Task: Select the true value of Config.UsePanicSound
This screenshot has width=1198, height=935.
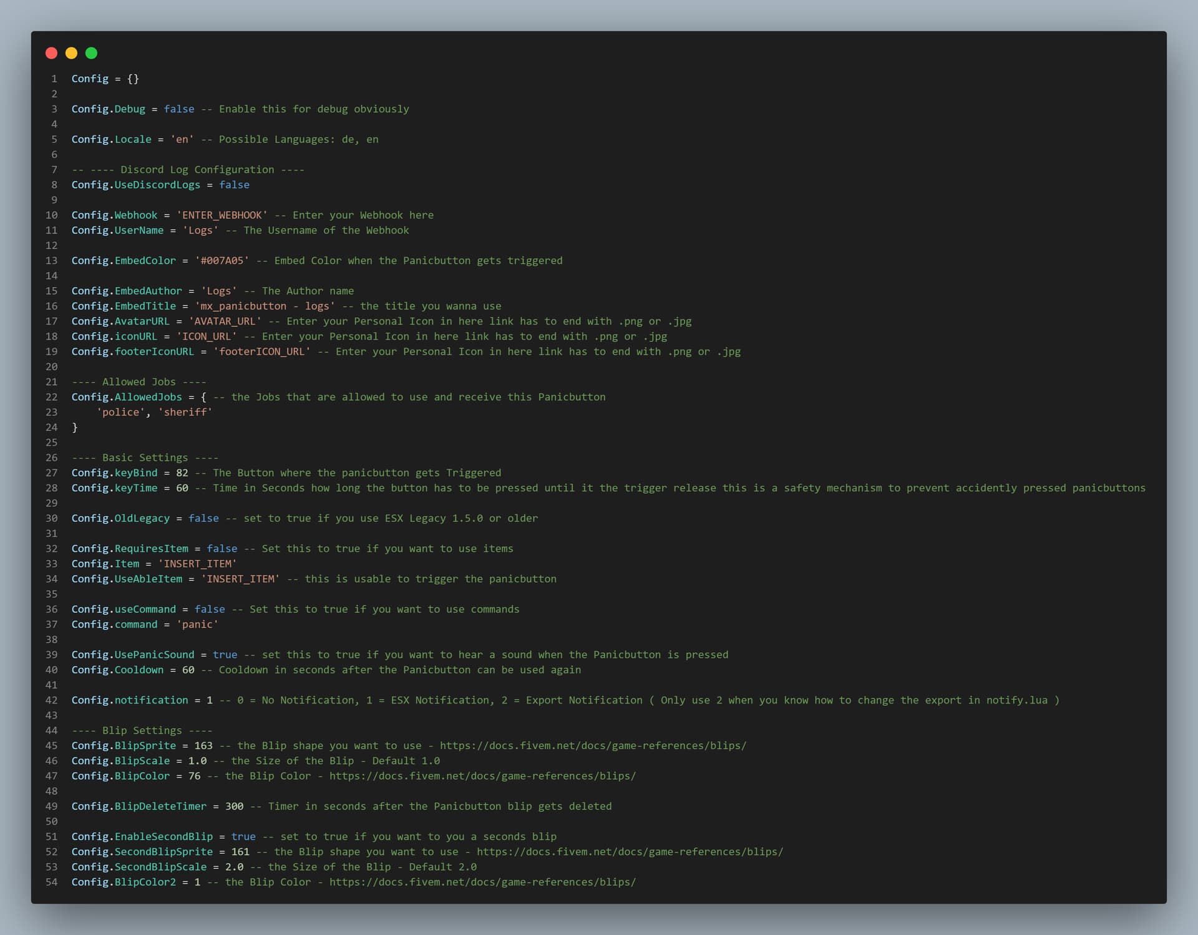Action: click(x=225, y=655)
